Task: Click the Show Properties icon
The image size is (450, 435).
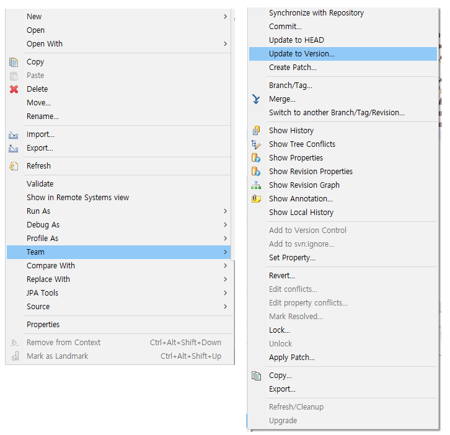Action: pos(256,158)
